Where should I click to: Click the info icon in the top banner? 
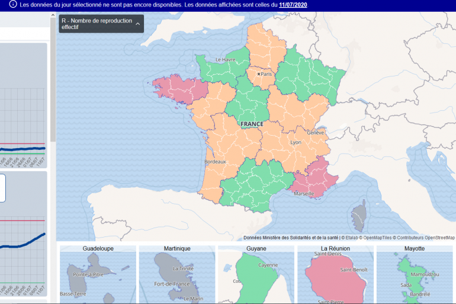point(13,5)
